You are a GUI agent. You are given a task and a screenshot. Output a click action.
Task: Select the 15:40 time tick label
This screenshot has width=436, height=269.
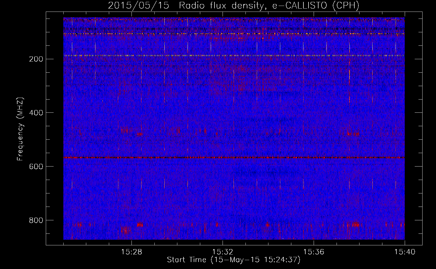pyautogui.click(x=405, y=252)
